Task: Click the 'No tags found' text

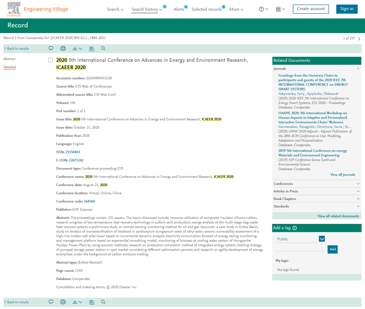Action: [x=288, y=270]
